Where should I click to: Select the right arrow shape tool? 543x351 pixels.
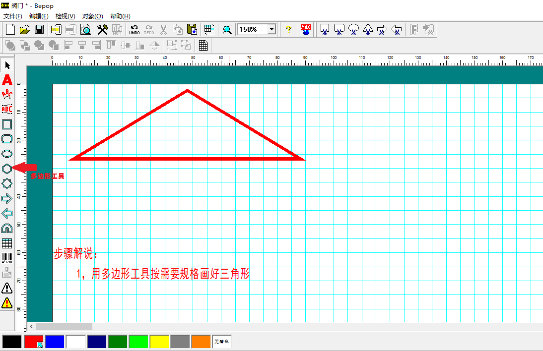(7, 198)
